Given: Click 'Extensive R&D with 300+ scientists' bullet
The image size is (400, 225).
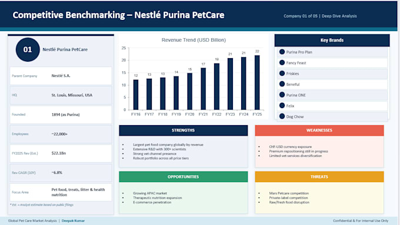Looking at the screenshot, I should [159, 149].
